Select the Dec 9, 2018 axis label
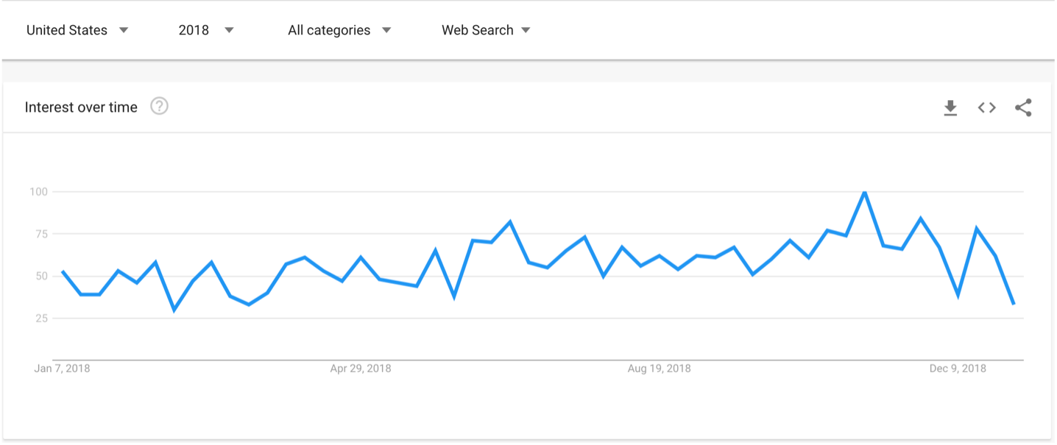Viewport: 1057px width, 445px height. (958, 369)
